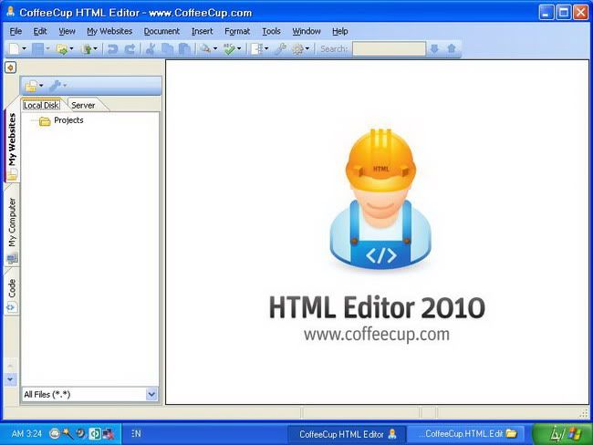The height and width of the screenshot is (445, 593).
Task: Click the Find magnifier toolbar icon
Action: (x=205, y=48)
